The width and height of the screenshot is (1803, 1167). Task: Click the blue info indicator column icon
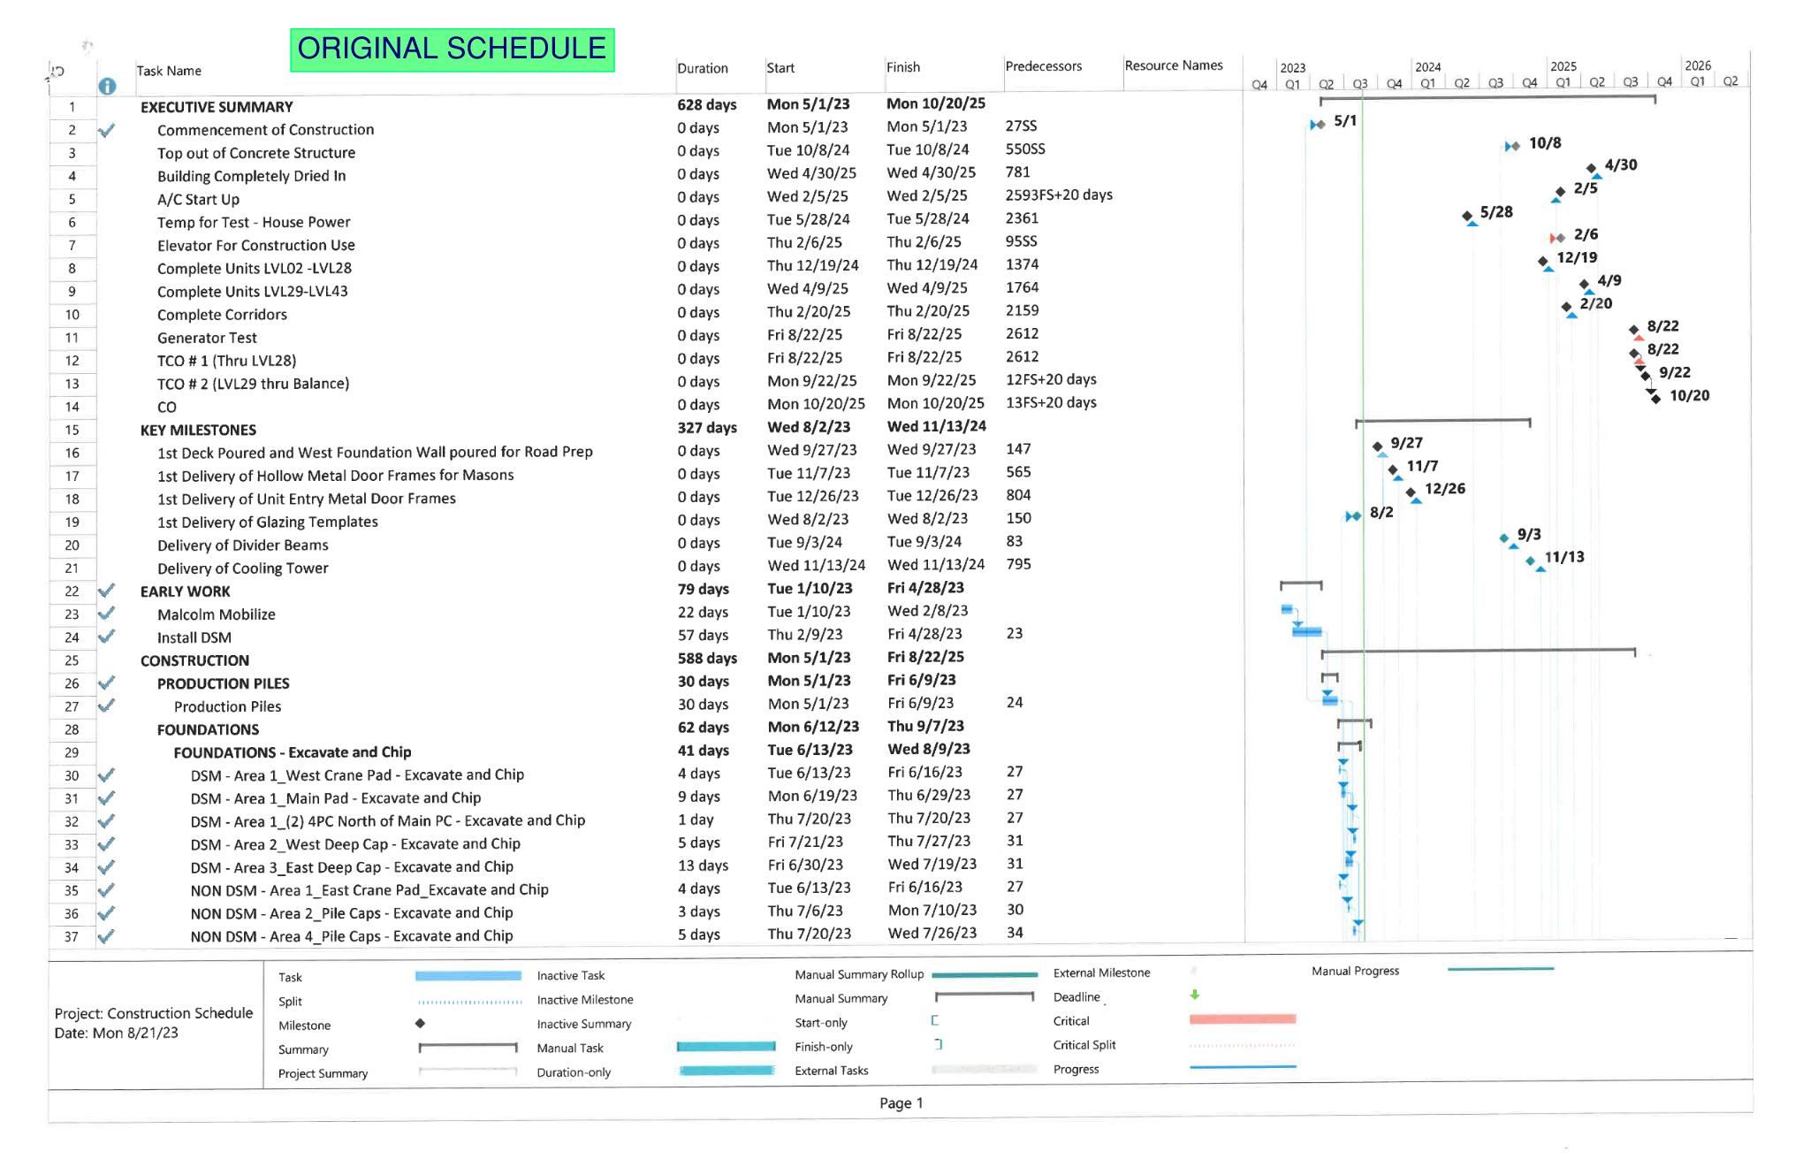pos(107,86)
